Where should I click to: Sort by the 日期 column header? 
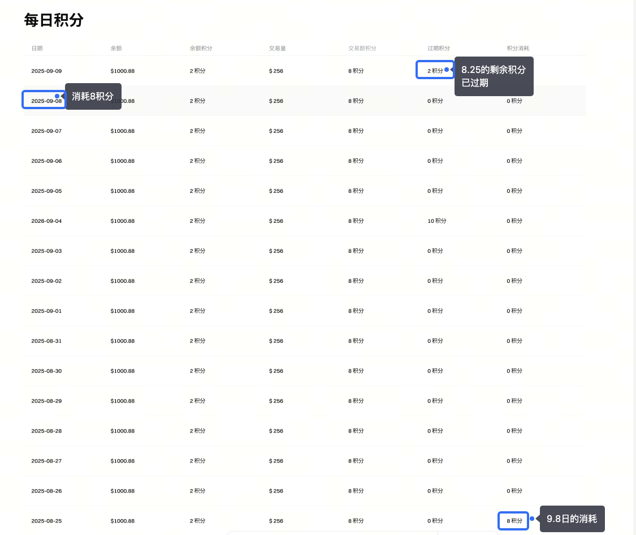pos(37,49)
